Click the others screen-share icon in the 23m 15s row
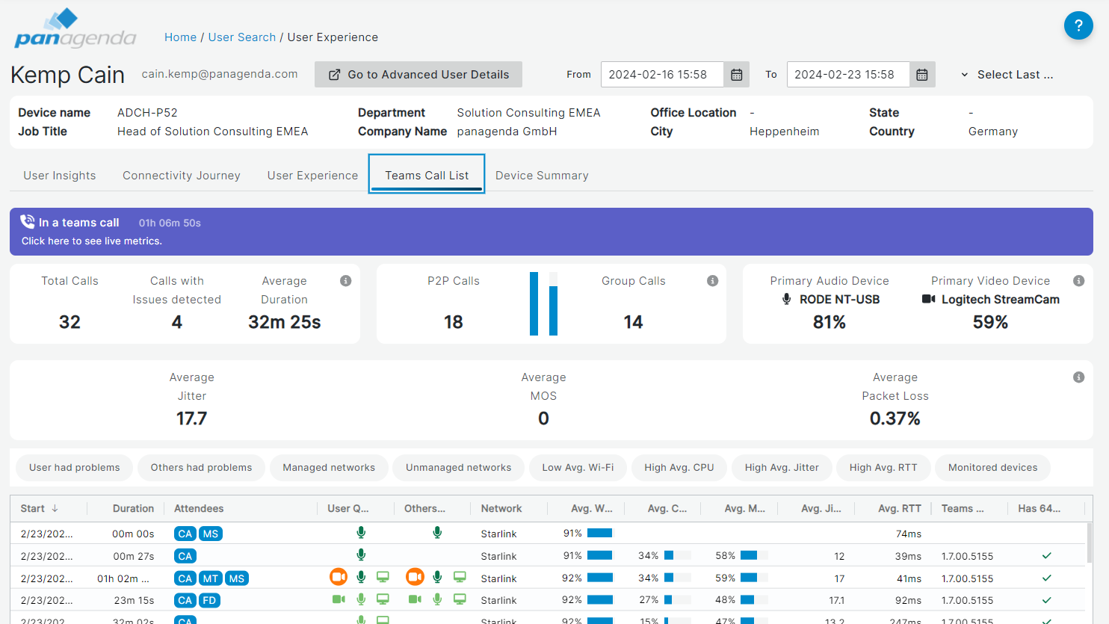Screen dimensions: 1109x624 pyautogui.click(x=460, y=599)
